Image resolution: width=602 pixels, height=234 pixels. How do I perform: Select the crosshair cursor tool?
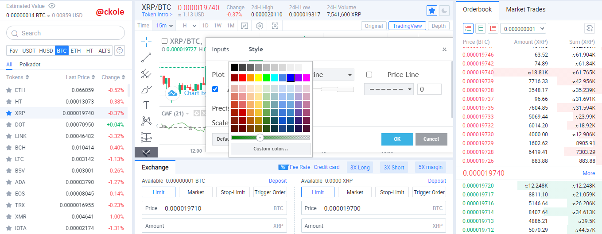pyautogui.click(x=146, y=42)
